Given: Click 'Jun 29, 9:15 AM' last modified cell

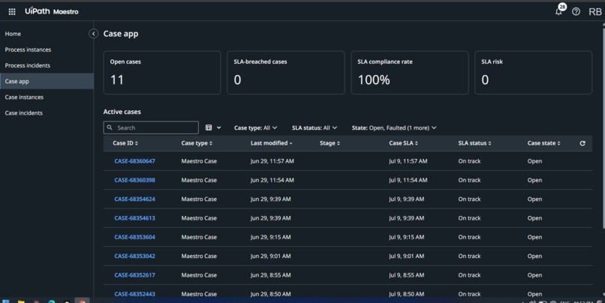Looking at the screenshot, I should pos(270,237).
